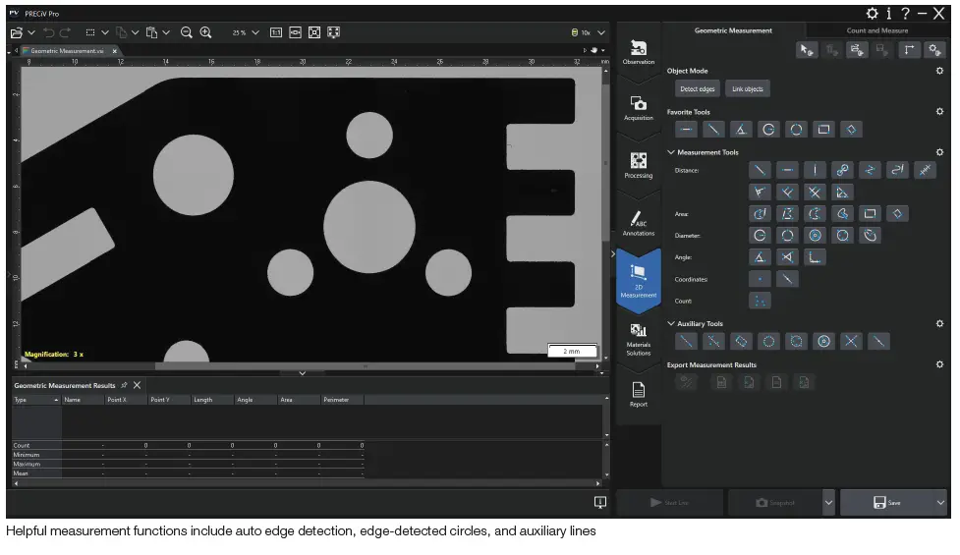960x555 pixels.
Task: Collapse the Measurement Tools section
Action: pyautogui.click(x=671, y=152)
